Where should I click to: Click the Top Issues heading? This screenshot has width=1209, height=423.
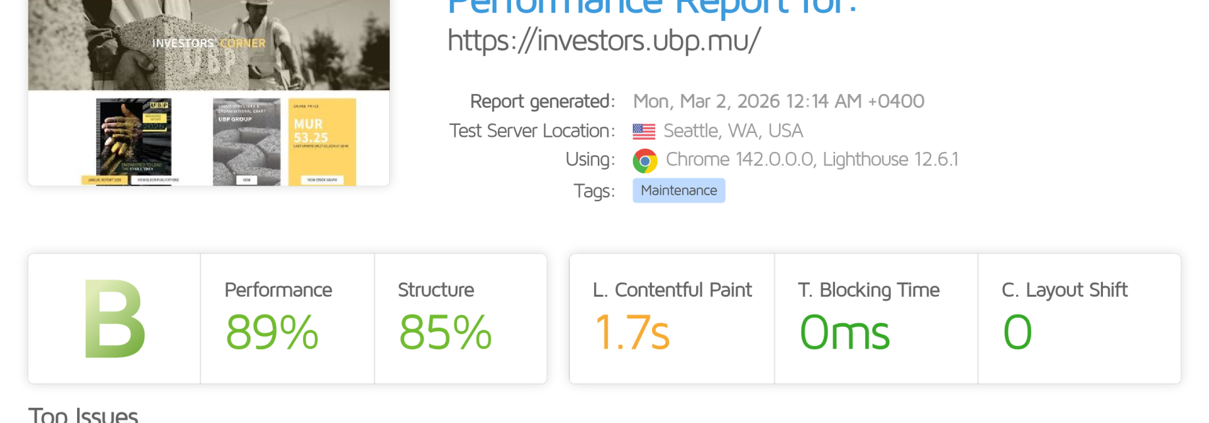coord(83,414)
